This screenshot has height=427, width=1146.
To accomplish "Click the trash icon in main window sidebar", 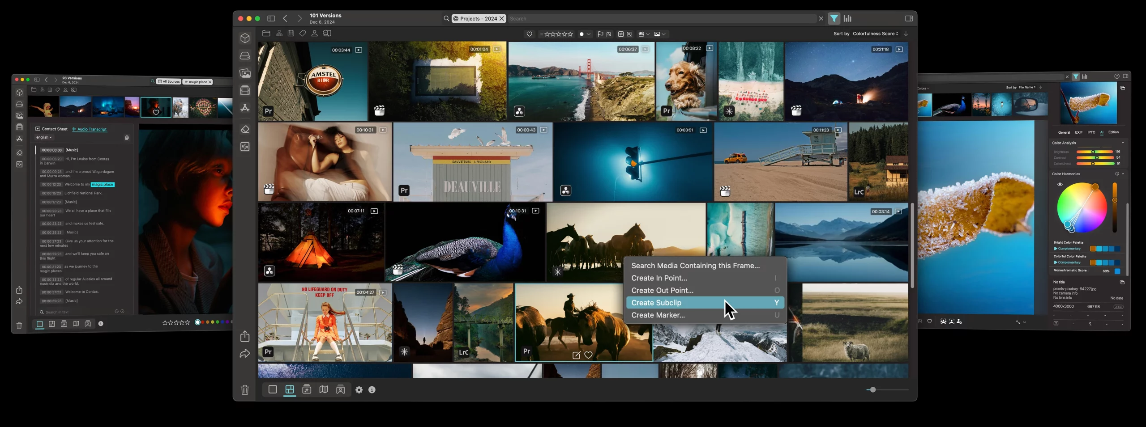I will pyautogui.click(x=245, y=390).
